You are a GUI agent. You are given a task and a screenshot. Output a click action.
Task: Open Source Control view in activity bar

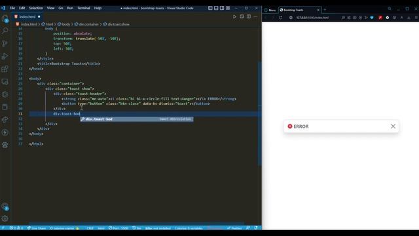tap(5, 43)
